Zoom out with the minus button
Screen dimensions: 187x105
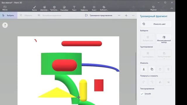[119, 15]
